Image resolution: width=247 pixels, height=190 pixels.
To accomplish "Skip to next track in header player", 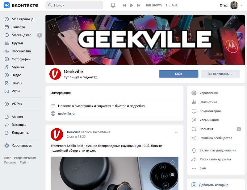I will (138, 5).
